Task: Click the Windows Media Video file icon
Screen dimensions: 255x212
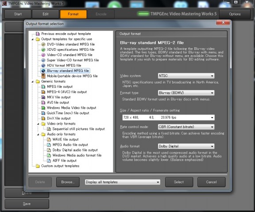Action: point(43,108)
